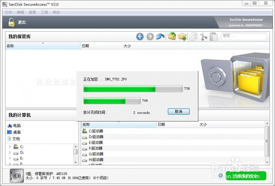Select the E: drive in folder tree
Viewport: 275px width, 186px height.
click(19, 158)
